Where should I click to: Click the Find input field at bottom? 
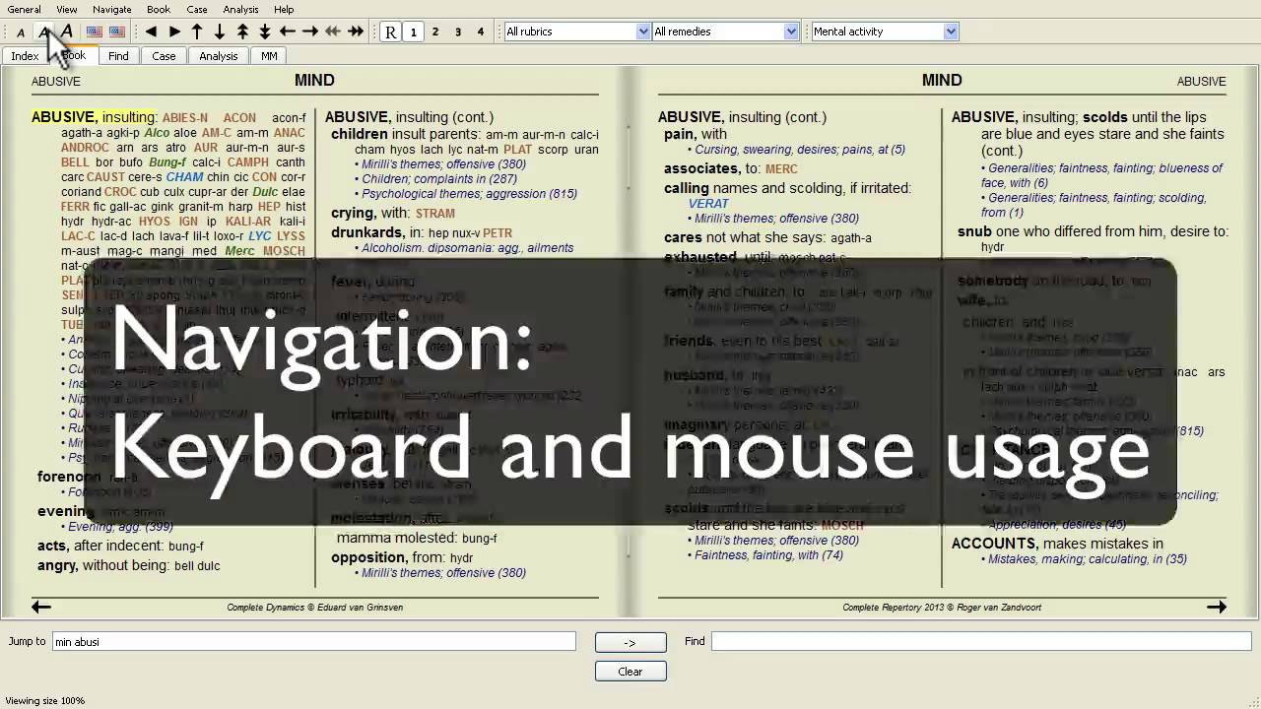pos(981,641)
